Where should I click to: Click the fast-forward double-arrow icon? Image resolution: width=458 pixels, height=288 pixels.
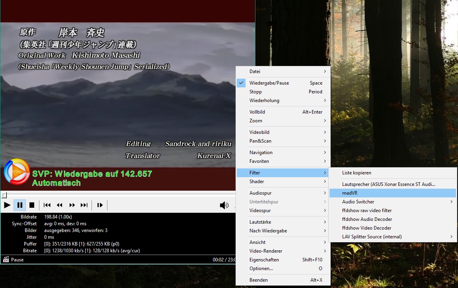tap(72, 205)
